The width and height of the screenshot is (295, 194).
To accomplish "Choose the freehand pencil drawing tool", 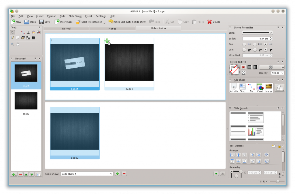I will pyautogui.click(x=13, y=37).
